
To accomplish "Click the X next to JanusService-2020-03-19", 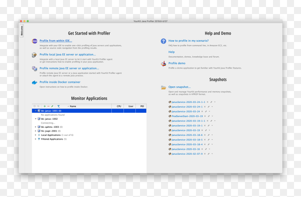I will click(x=202, y=130).
